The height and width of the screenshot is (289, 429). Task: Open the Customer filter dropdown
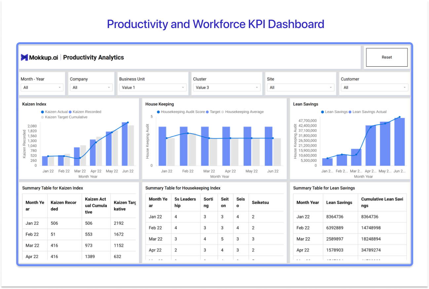(x=374, y=87)
